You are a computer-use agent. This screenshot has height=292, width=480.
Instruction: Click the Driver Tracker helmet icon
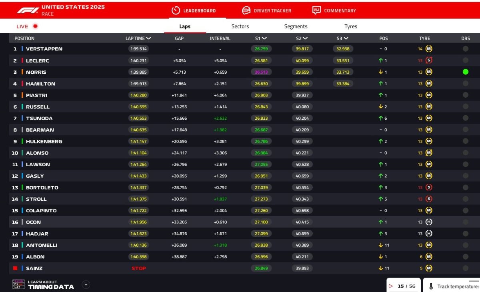246,10
